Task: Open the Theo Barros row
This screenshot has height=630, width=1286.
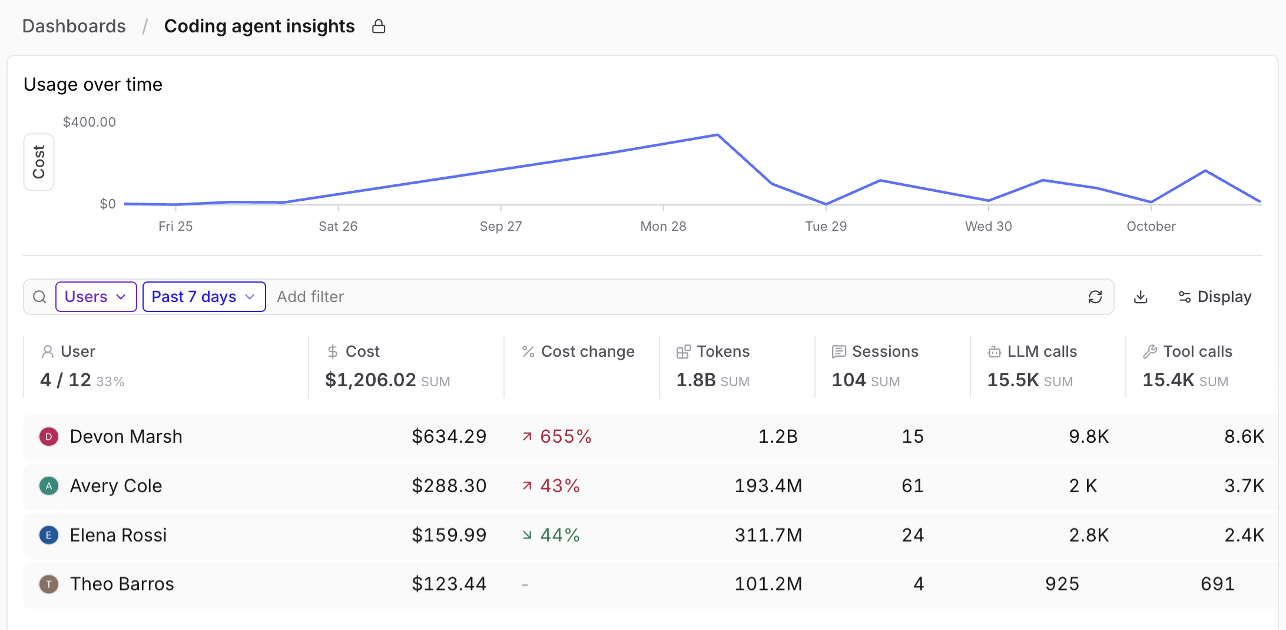Action: click(650, 585)
